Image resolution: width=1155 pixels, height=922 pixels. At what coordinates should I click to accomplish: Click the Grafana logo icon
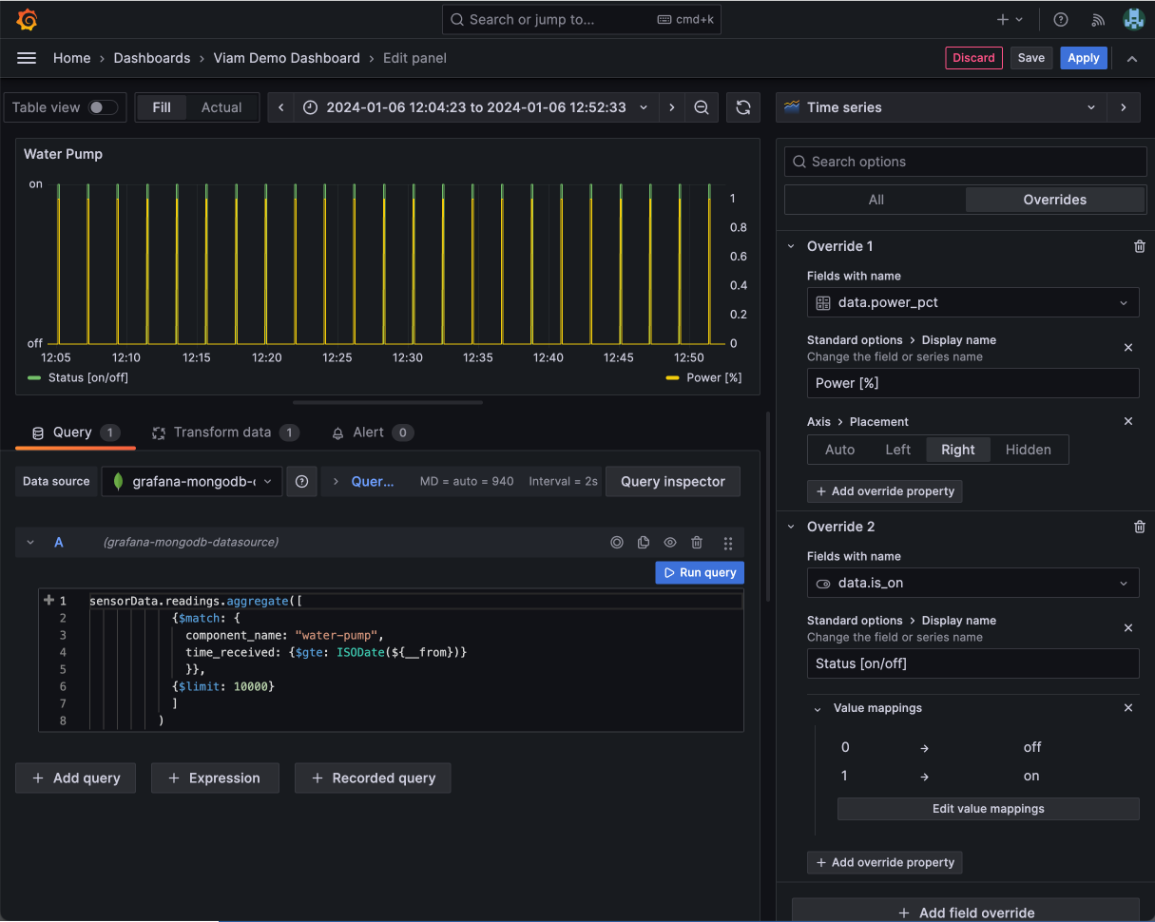coord(27,19)
